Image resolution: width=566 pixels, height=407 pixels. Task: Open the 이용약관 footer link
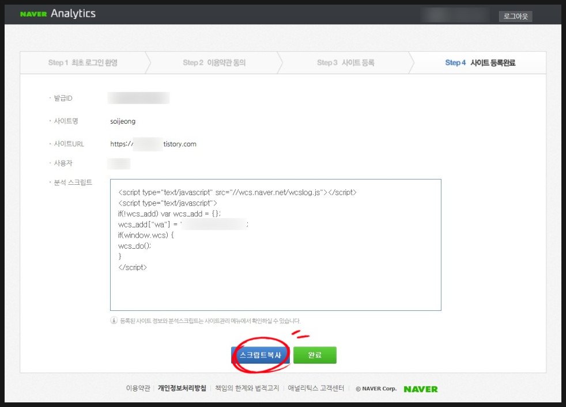[x=138, y=389]
